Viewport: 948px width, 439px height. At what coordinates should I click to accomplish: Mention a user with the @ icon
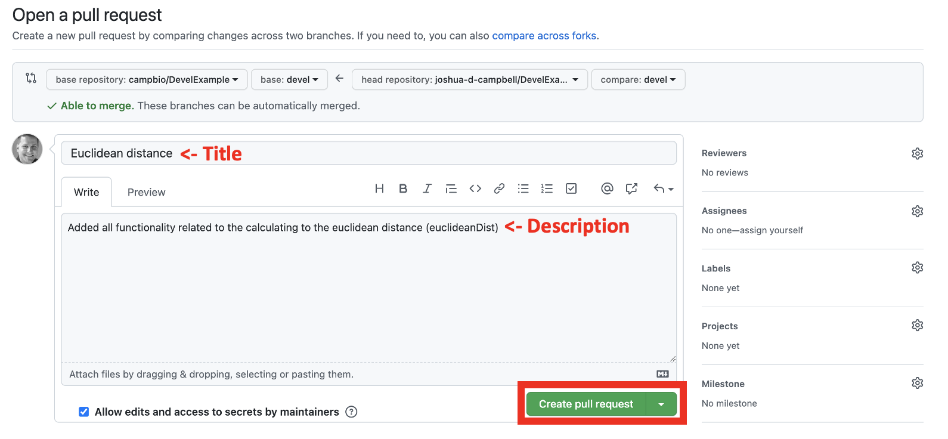coord(607,188)
